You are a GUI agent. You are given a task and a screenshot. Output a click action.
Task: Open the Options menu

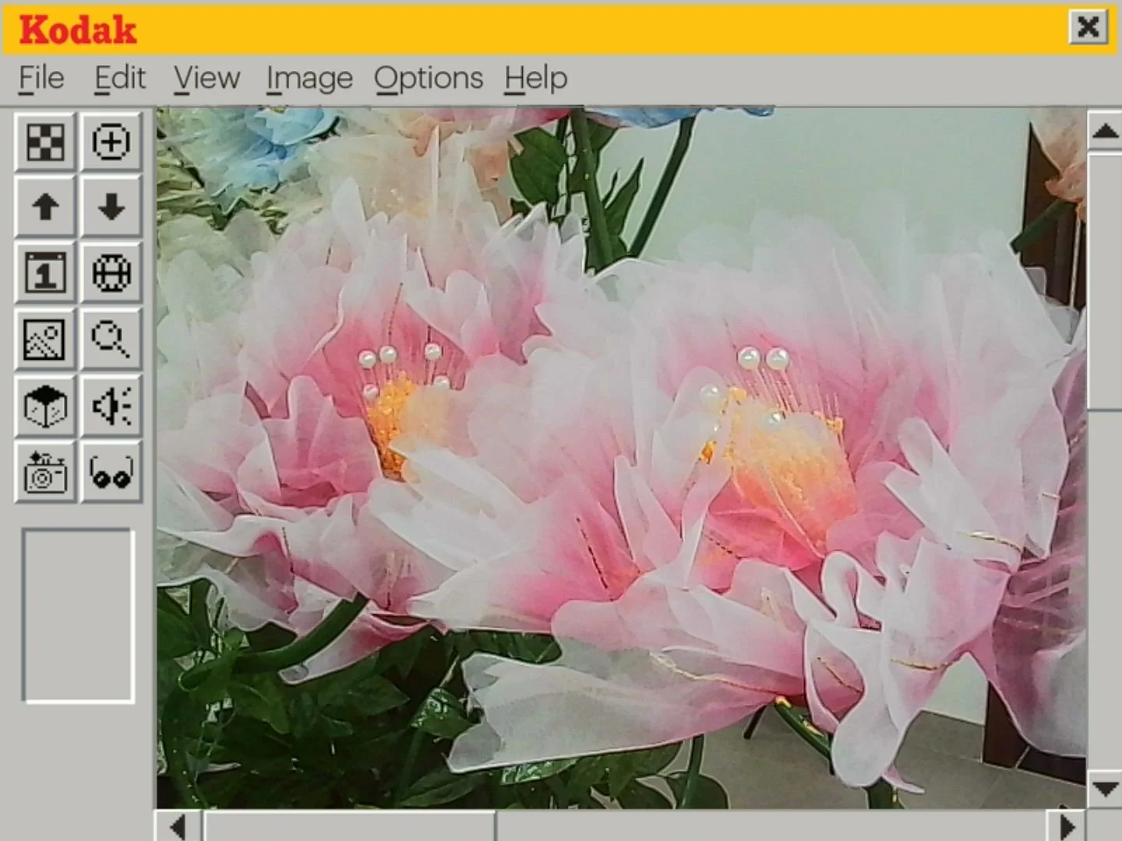tap(429, 79)
